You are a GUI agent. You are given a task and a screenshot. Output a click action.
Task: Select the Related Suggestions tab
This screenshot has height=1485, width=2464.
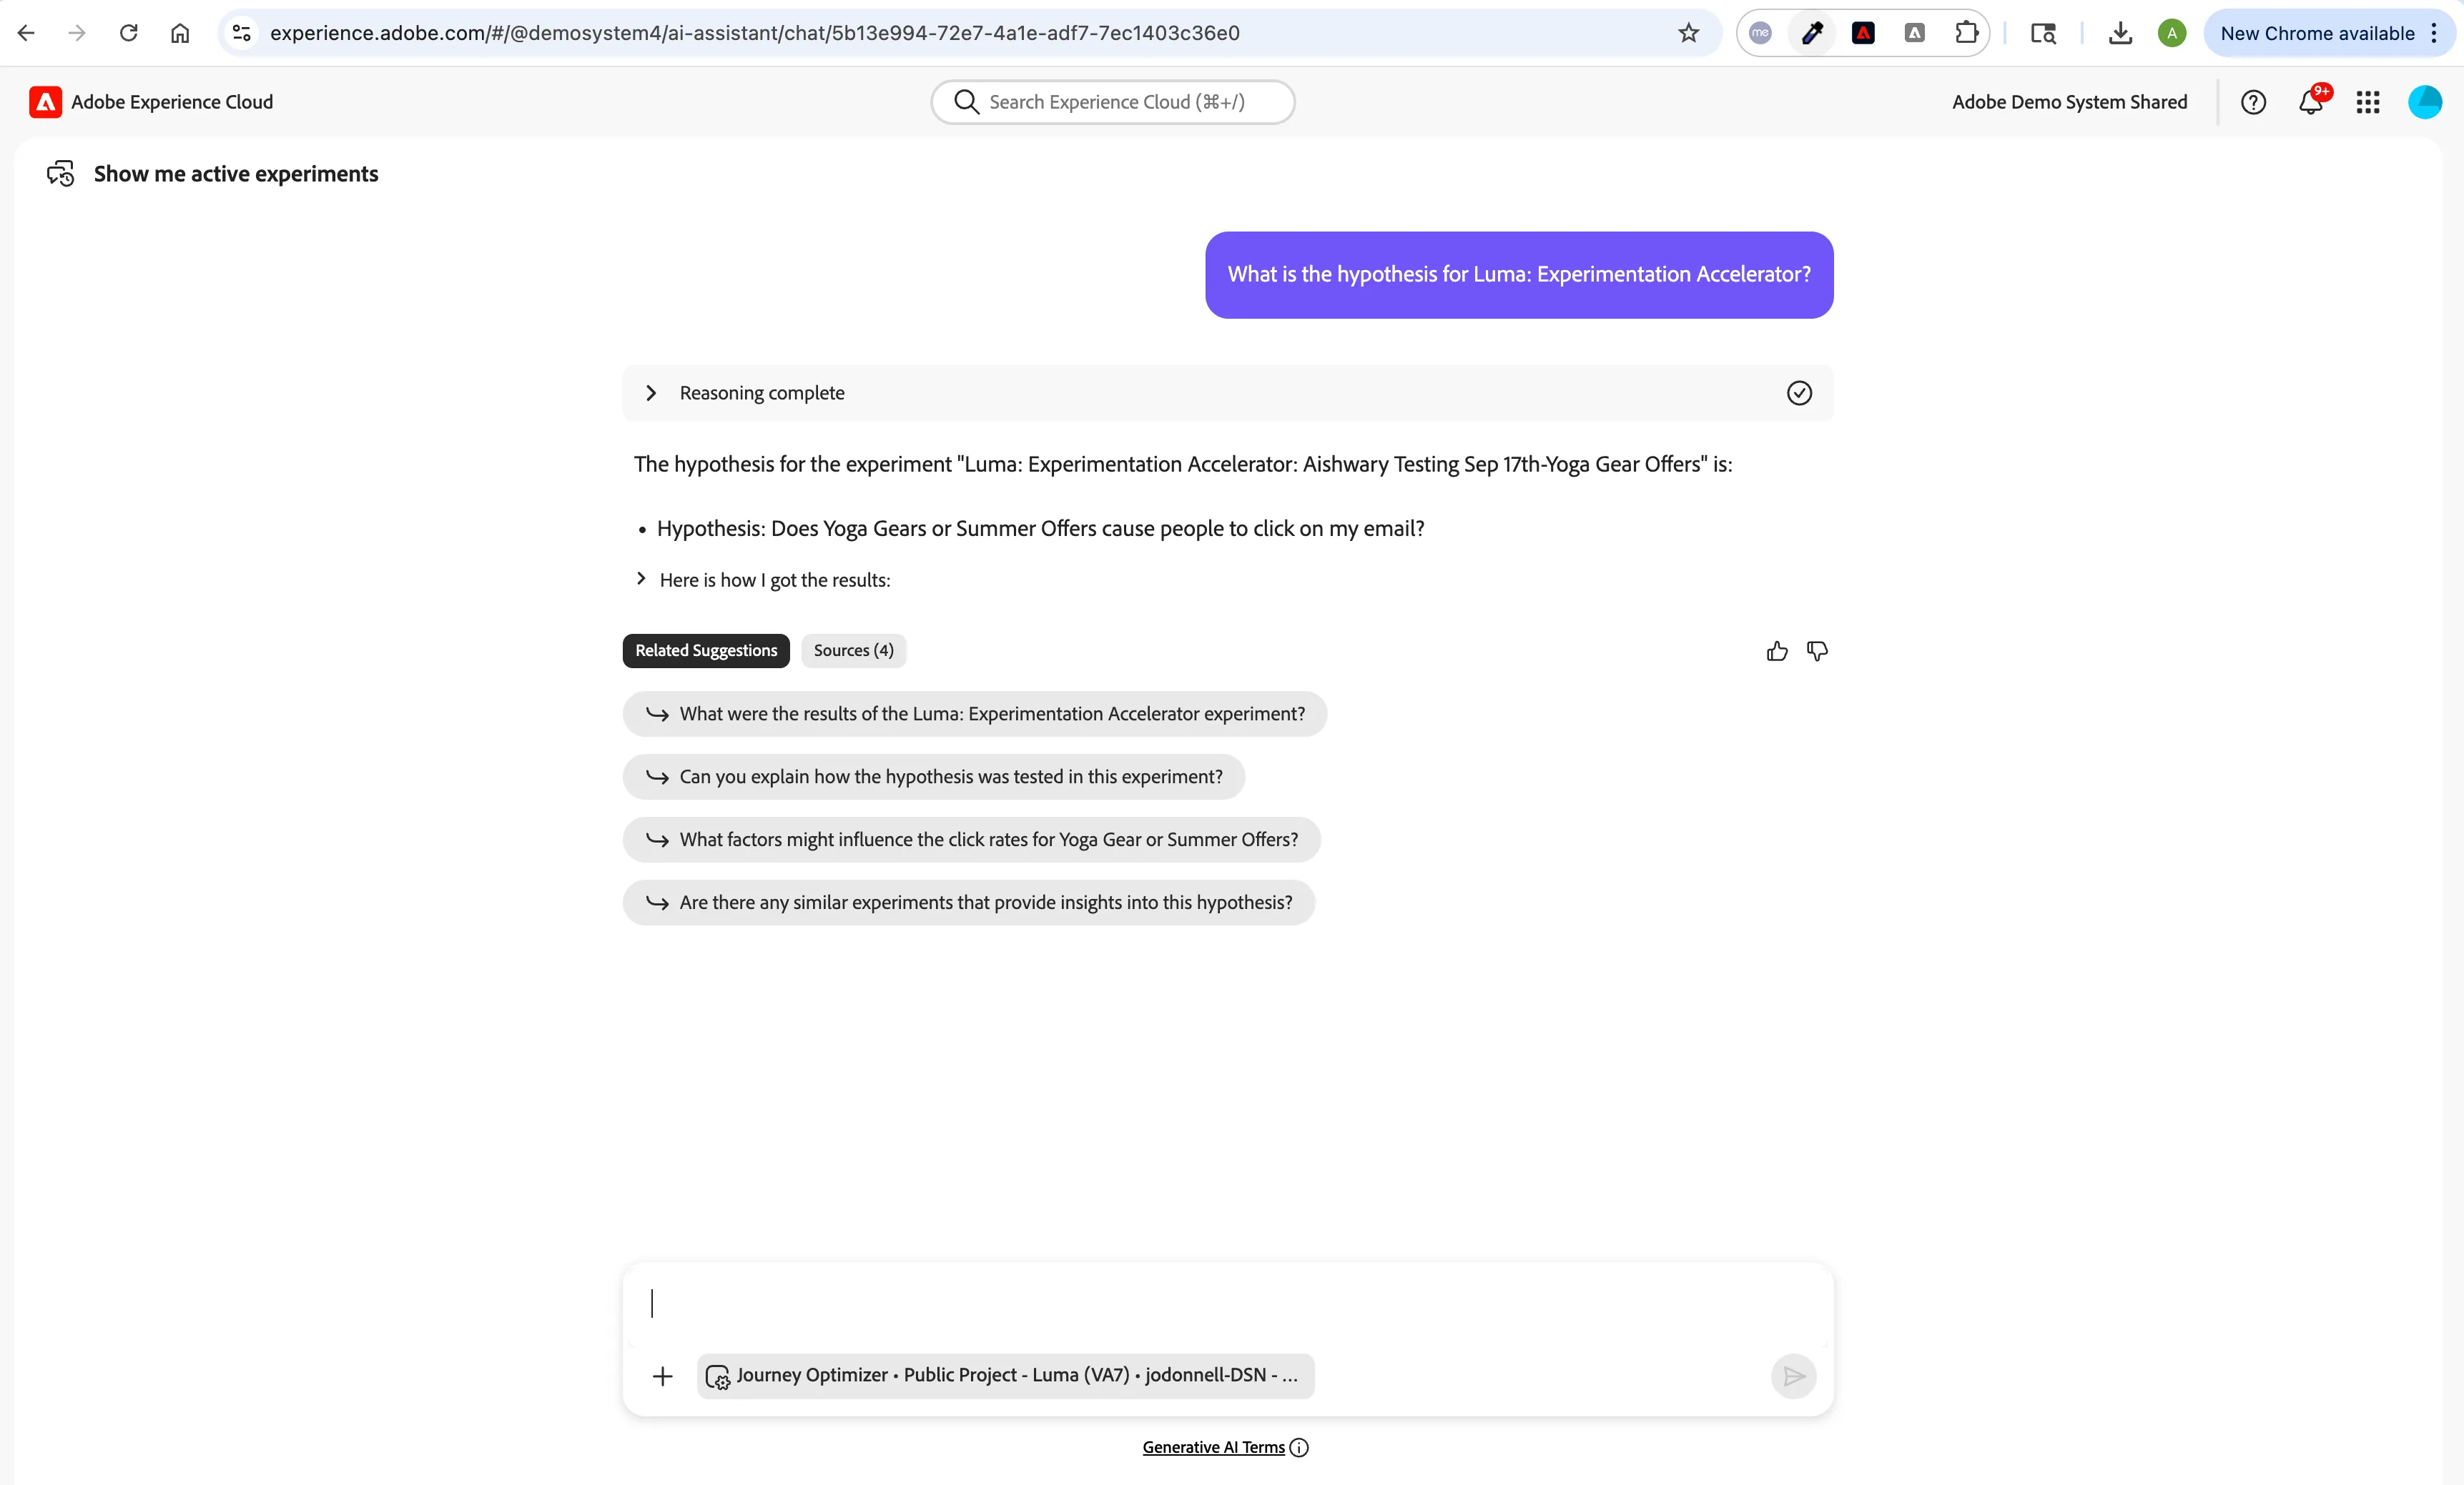[x=706, y=650]
